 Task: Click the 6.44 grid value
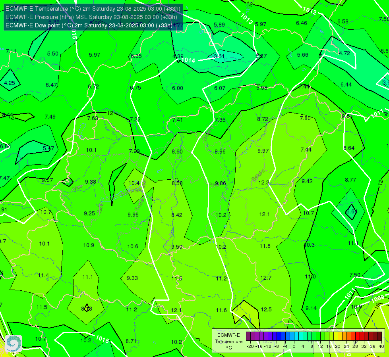346,85
